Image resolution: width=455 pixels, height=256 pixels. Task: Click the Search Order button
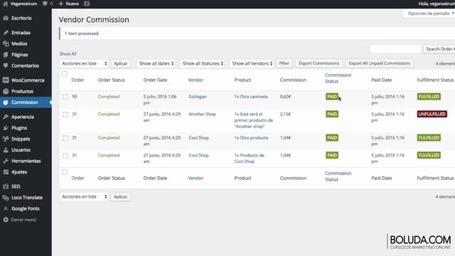(439, 49)
